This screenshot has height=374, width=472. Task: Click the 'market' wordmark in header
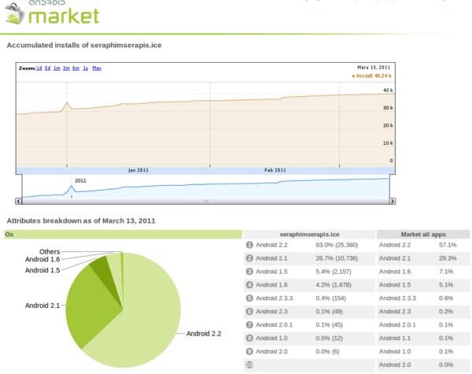pyautogui.click(x=64, y=16)
